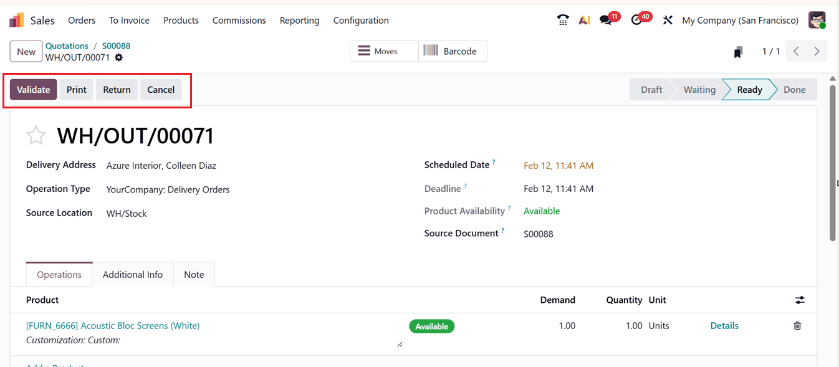Open the AI assistant icon
This screenshot has height=367, width=839.
coord(584,19)
